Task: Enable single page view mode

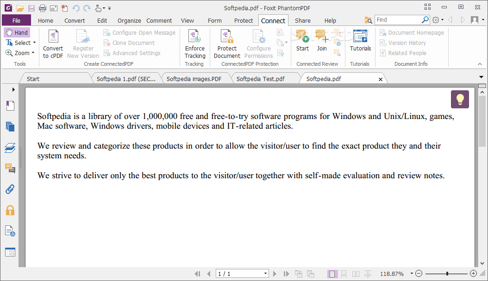Action: pyautogui.click(x=332, y=274)
